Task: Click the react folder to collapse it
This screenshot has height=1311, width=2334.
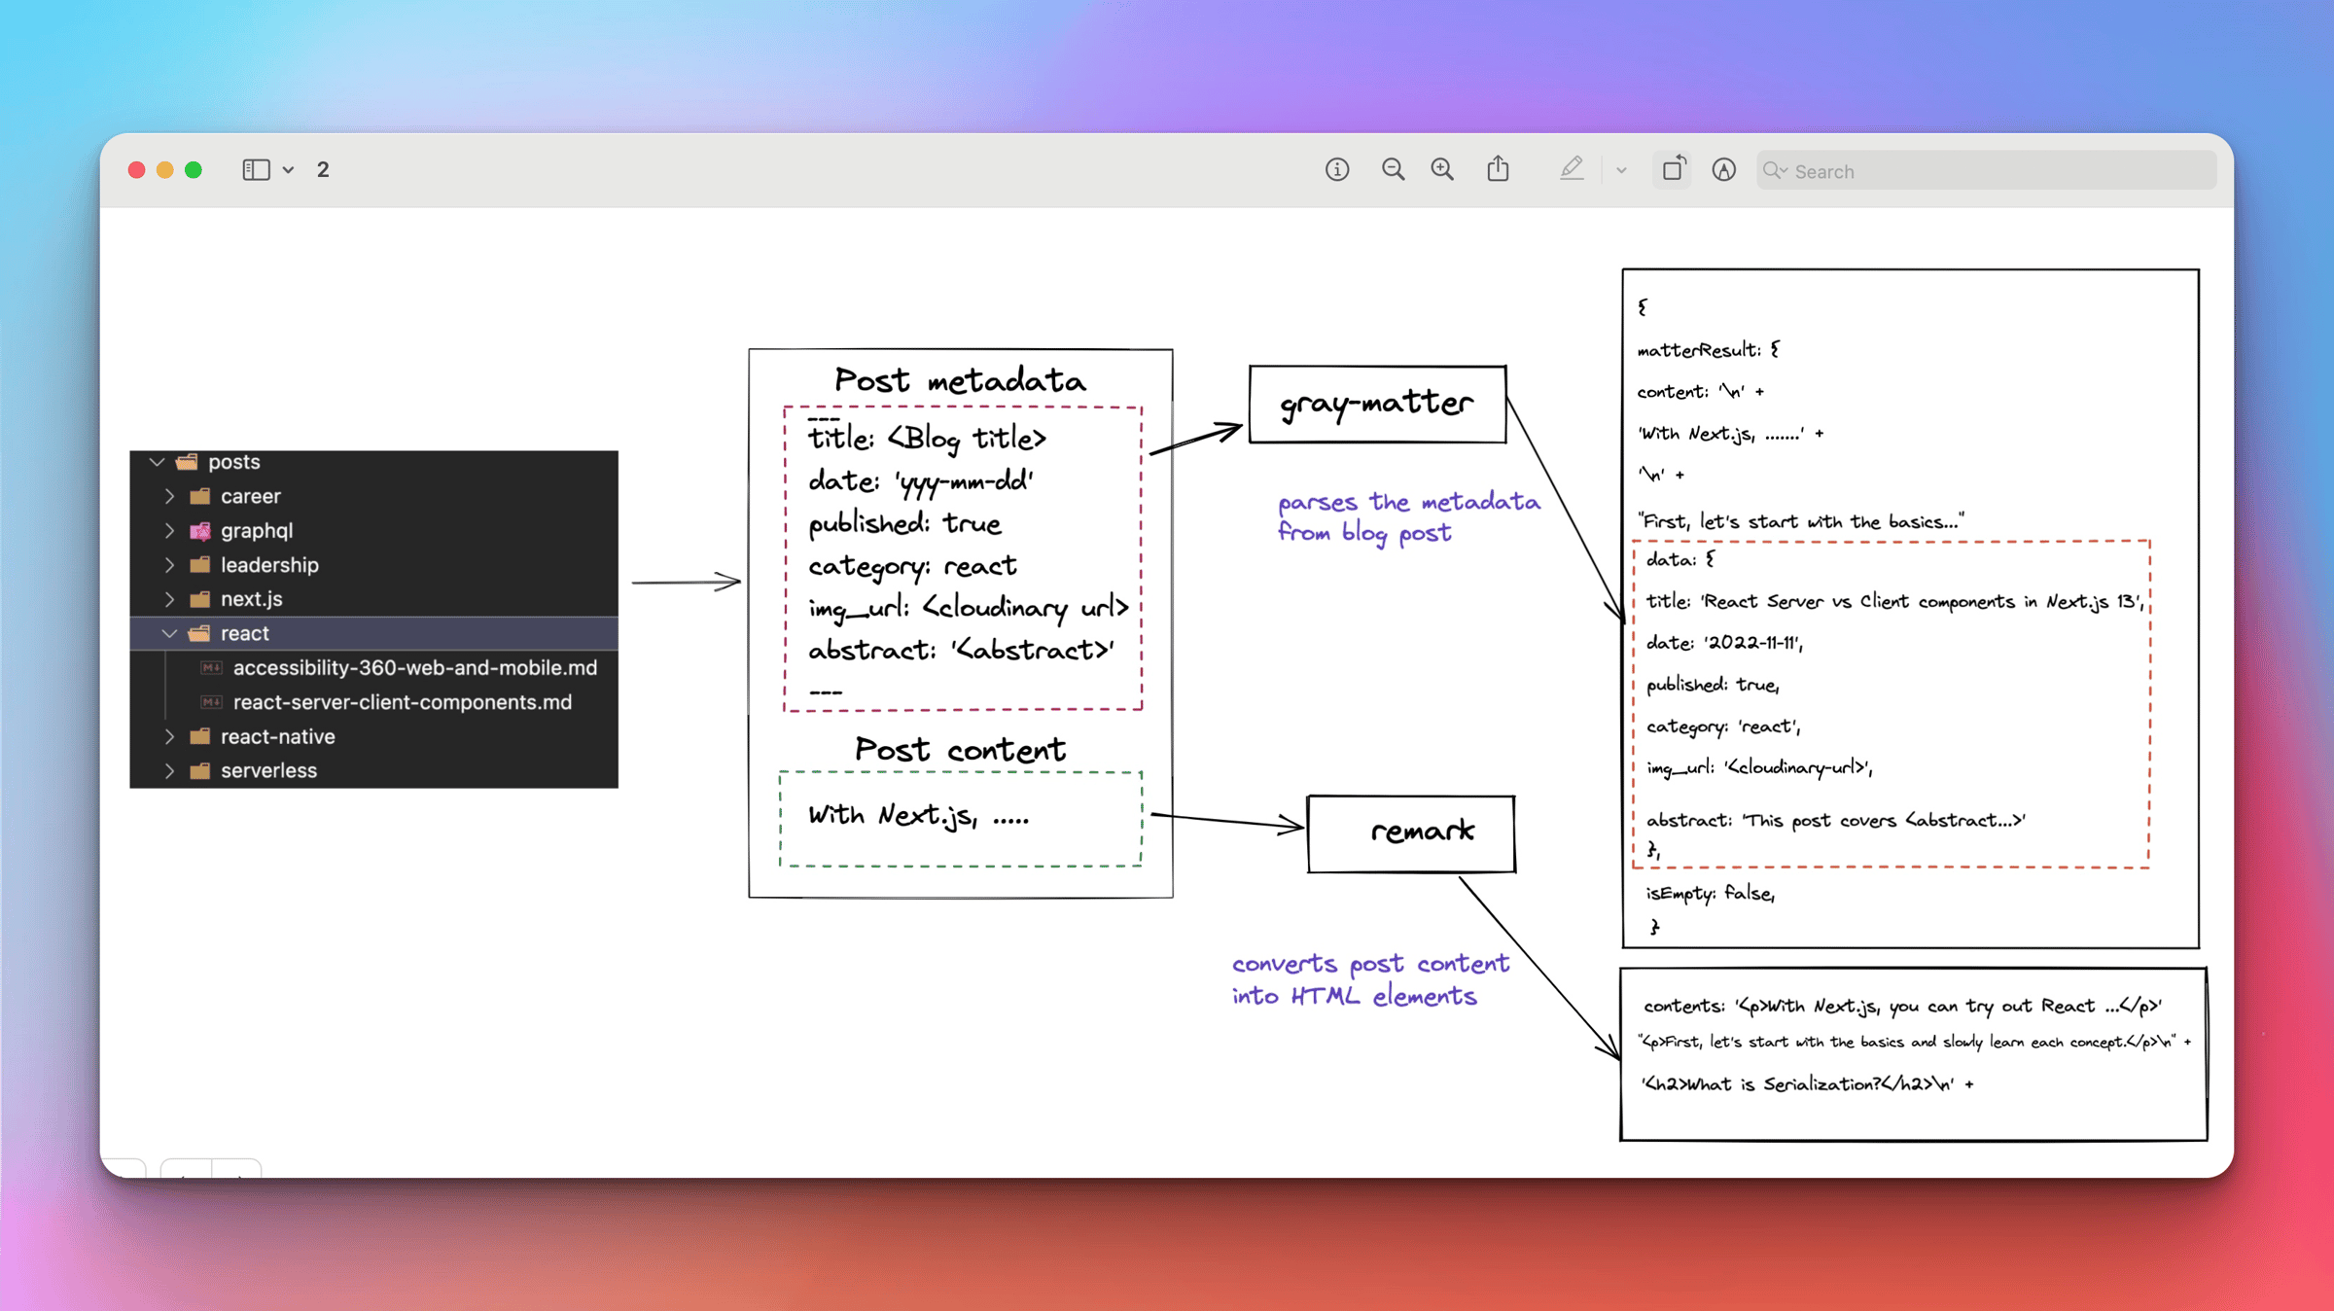Action: click(171, 633)
